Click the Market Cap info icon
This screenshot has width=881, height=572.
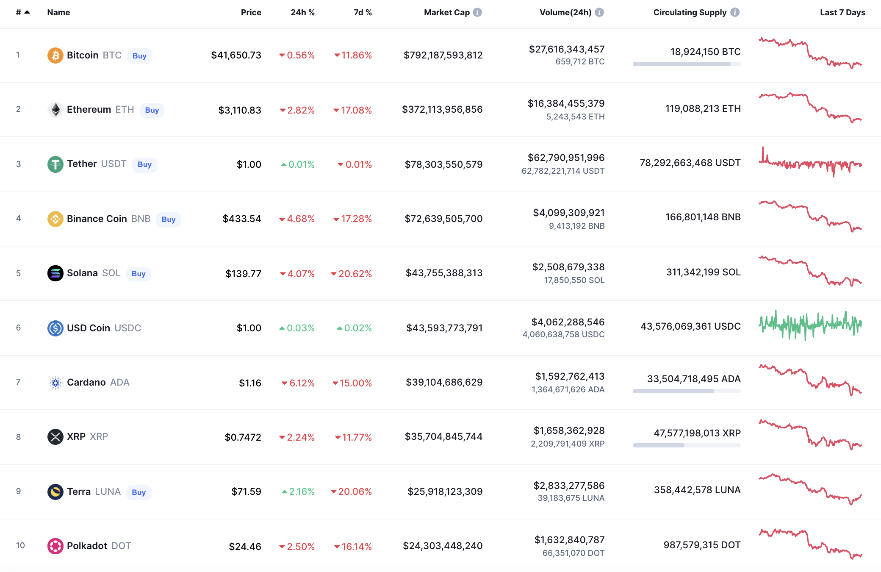477,12
